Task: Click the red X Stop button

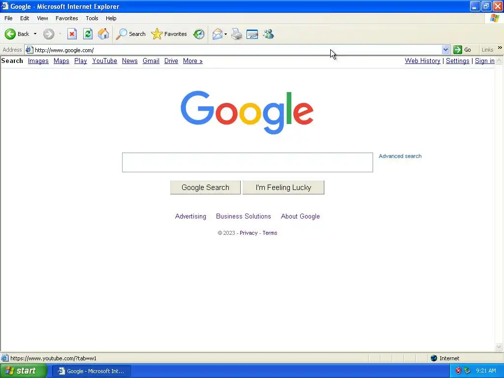Action: [x=72, y=34]
